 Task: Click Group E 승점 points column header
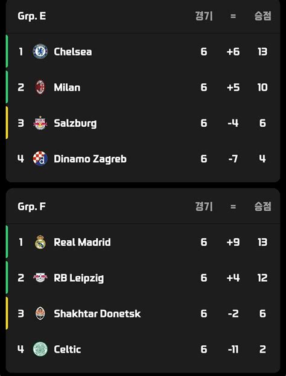(x=262, y=16)
